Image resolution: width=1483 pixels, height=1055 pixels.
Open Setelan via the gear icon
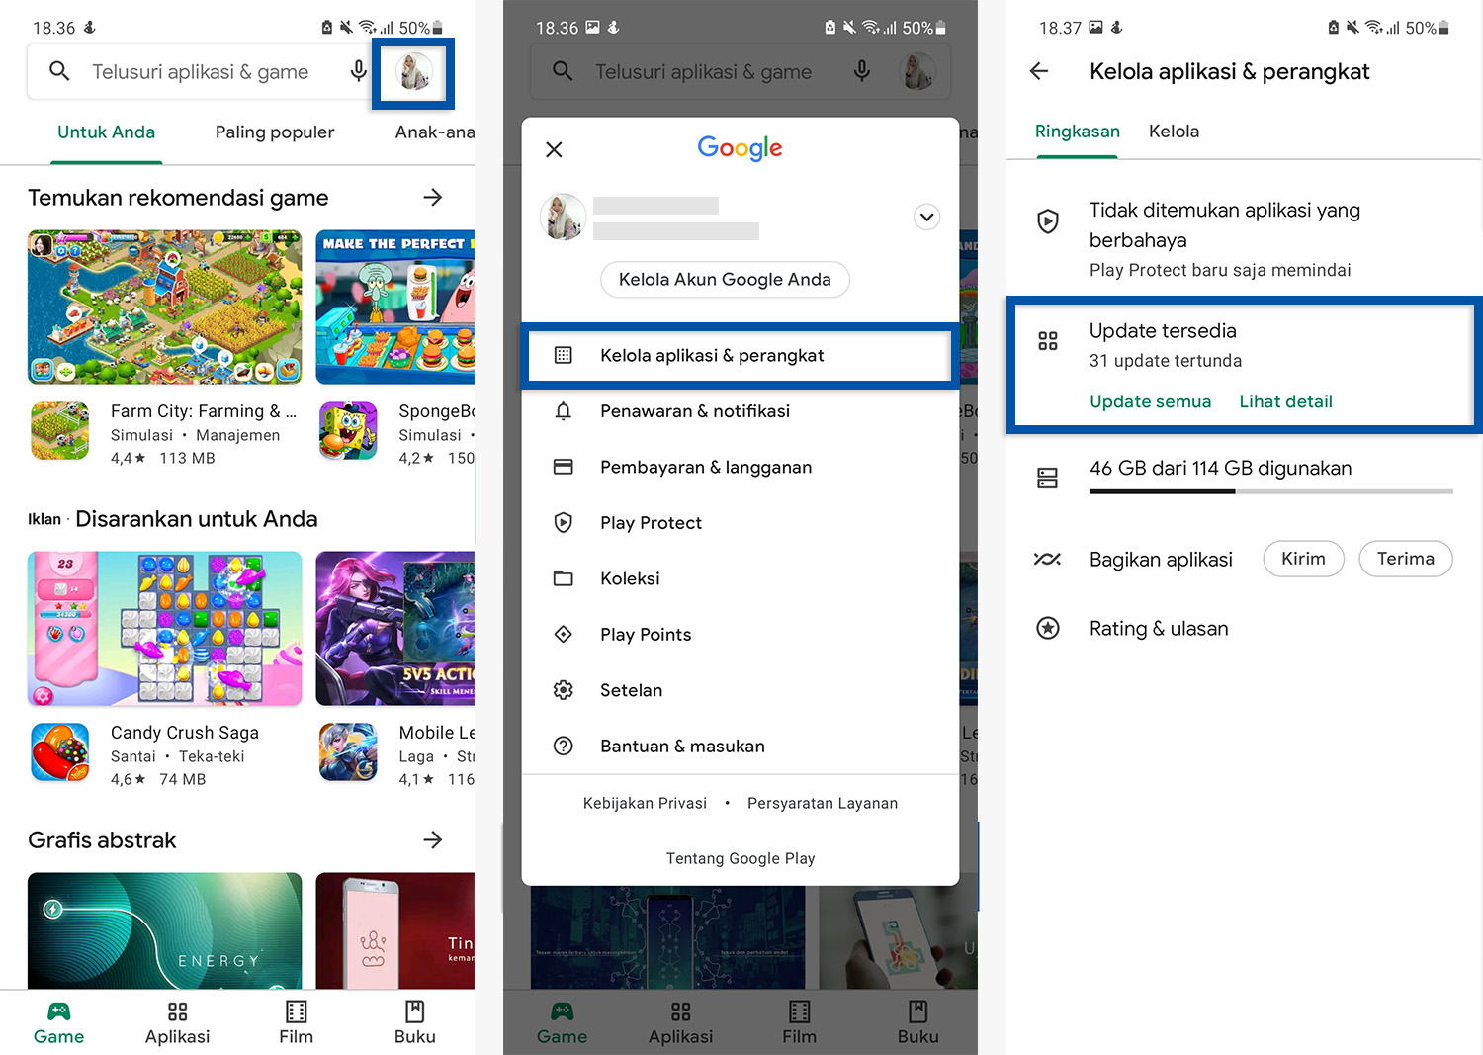click(x=564, y=690)
